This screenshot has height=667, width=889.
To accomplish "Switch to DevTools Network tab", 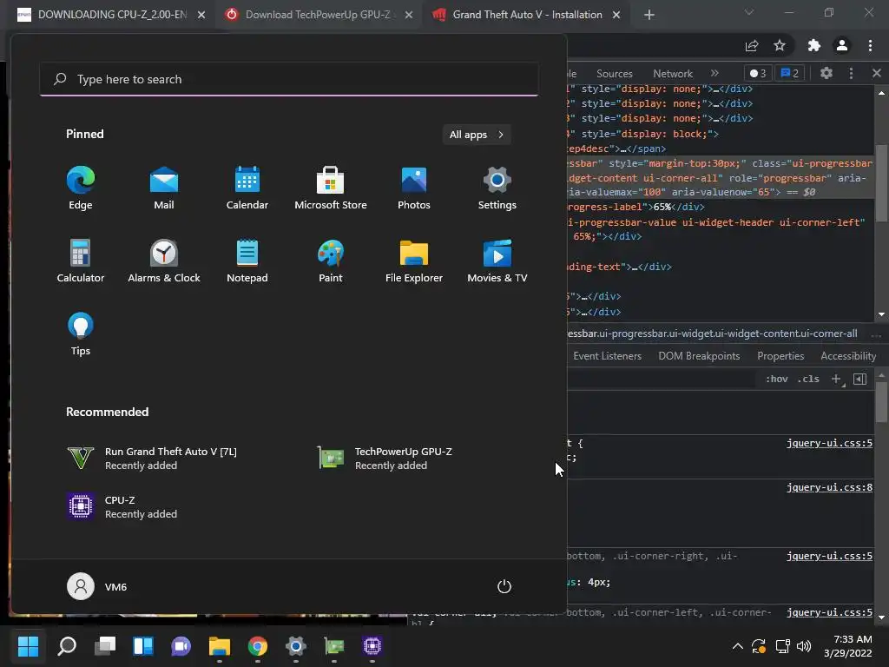I will coord(673,74).
